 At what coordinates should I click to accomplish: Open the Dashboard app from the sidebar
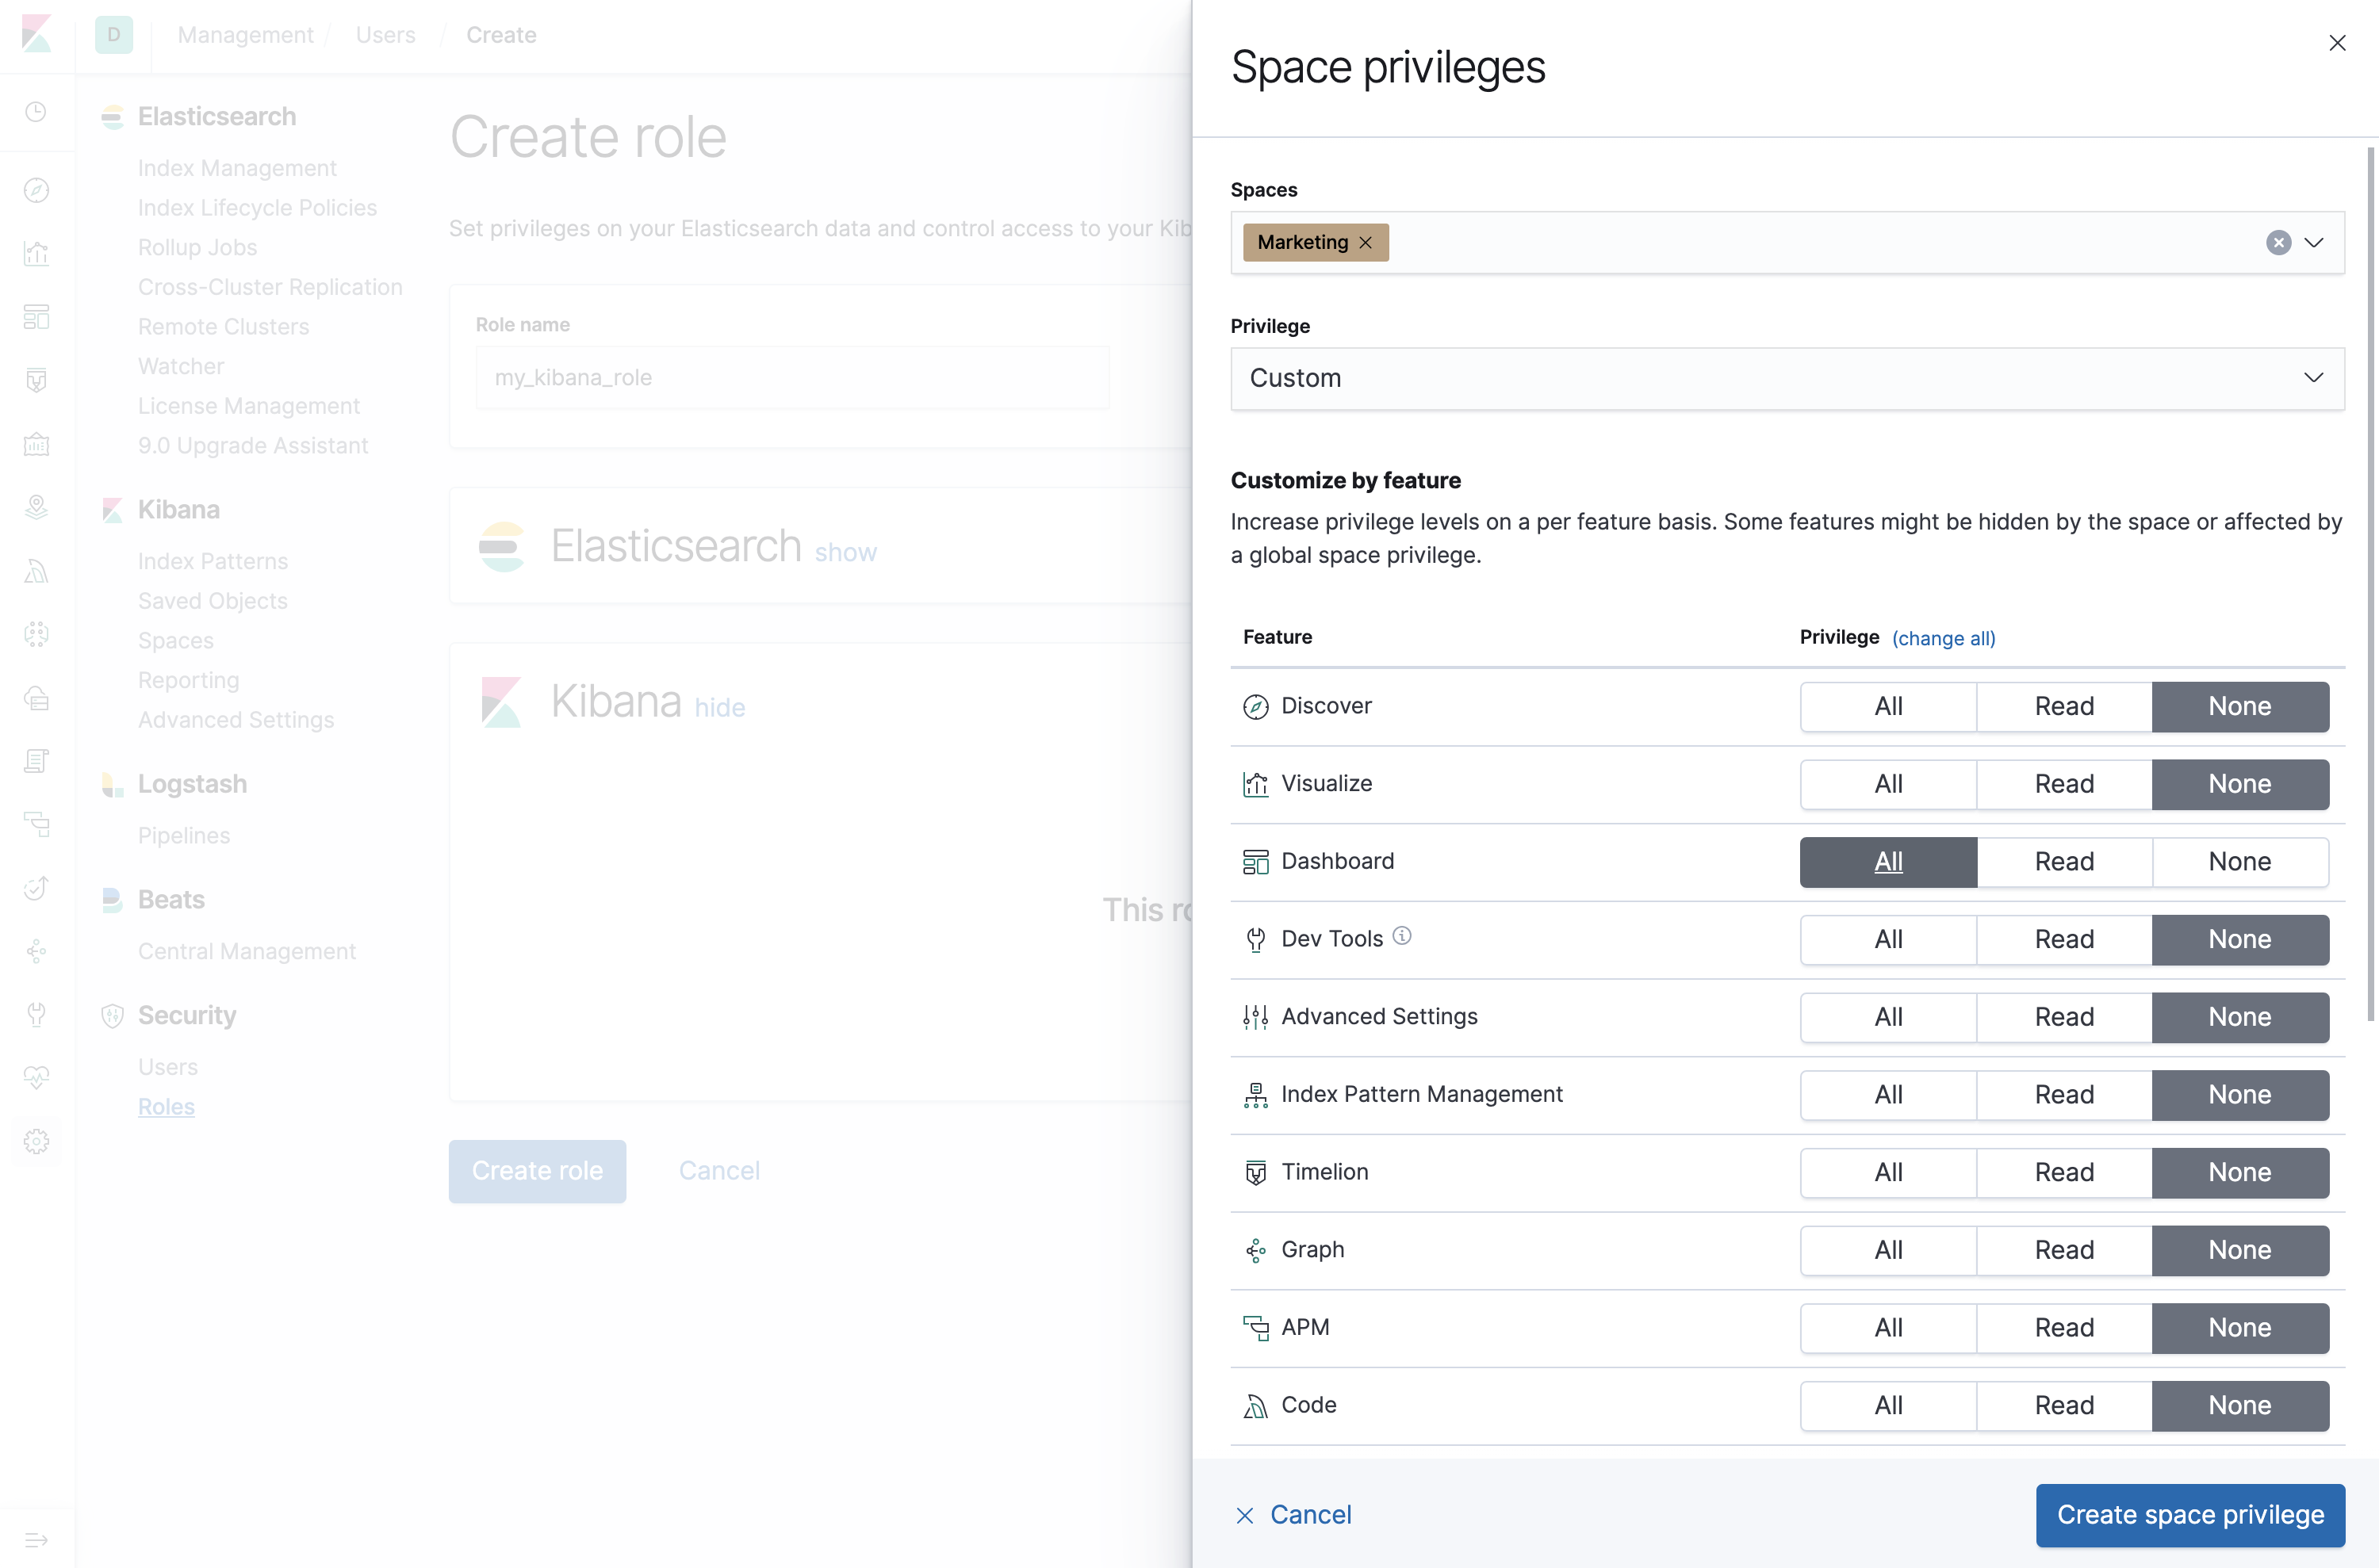(36, 317)
